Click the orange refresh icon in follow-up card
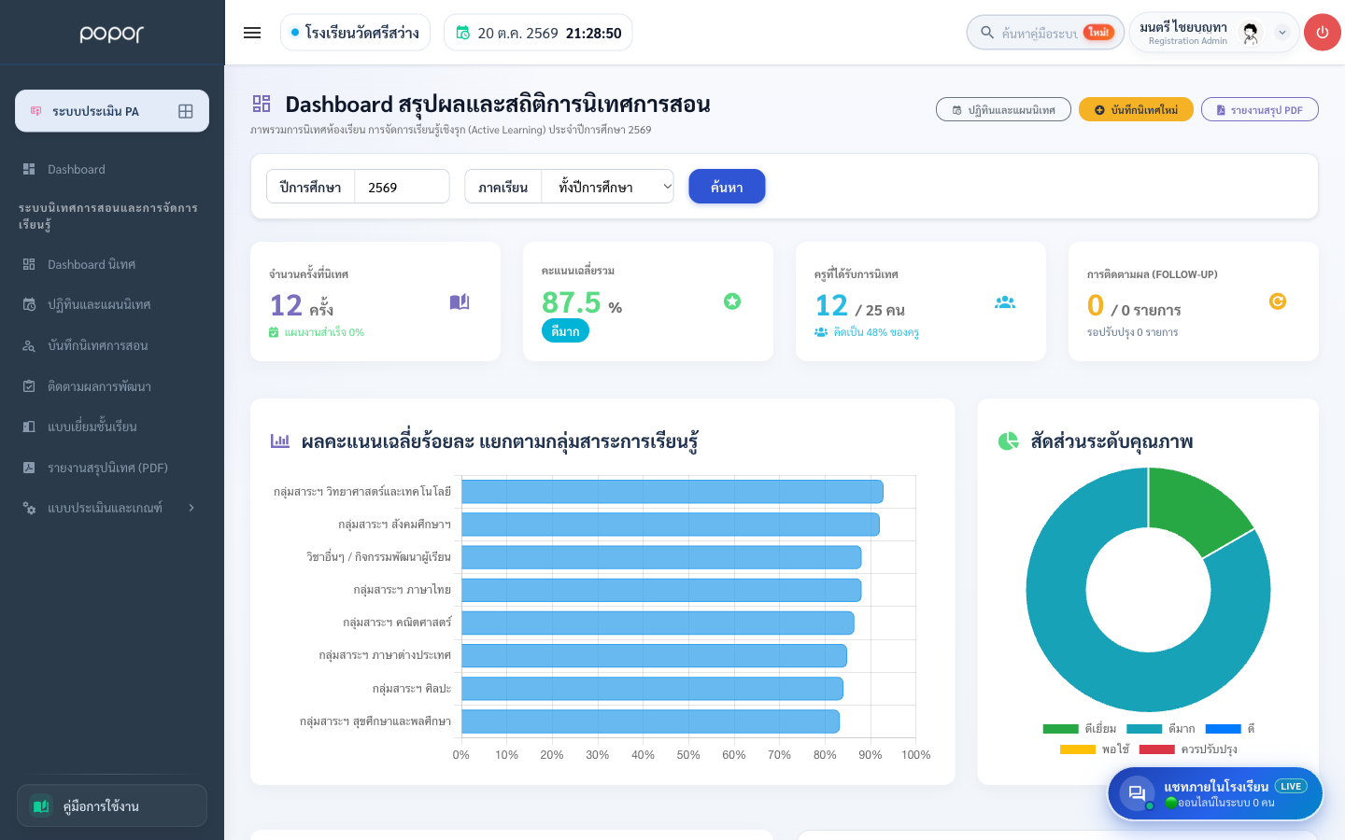This screenshot has width=1345, height=840. pyautogui.click(x=1278, y=301)
